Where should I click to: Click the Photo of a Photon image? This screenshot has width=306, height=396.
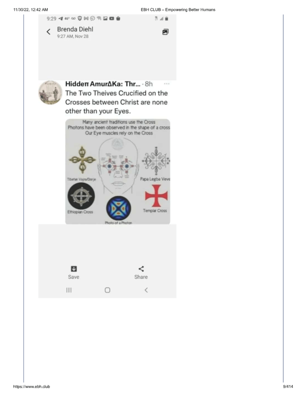point(119,208)
